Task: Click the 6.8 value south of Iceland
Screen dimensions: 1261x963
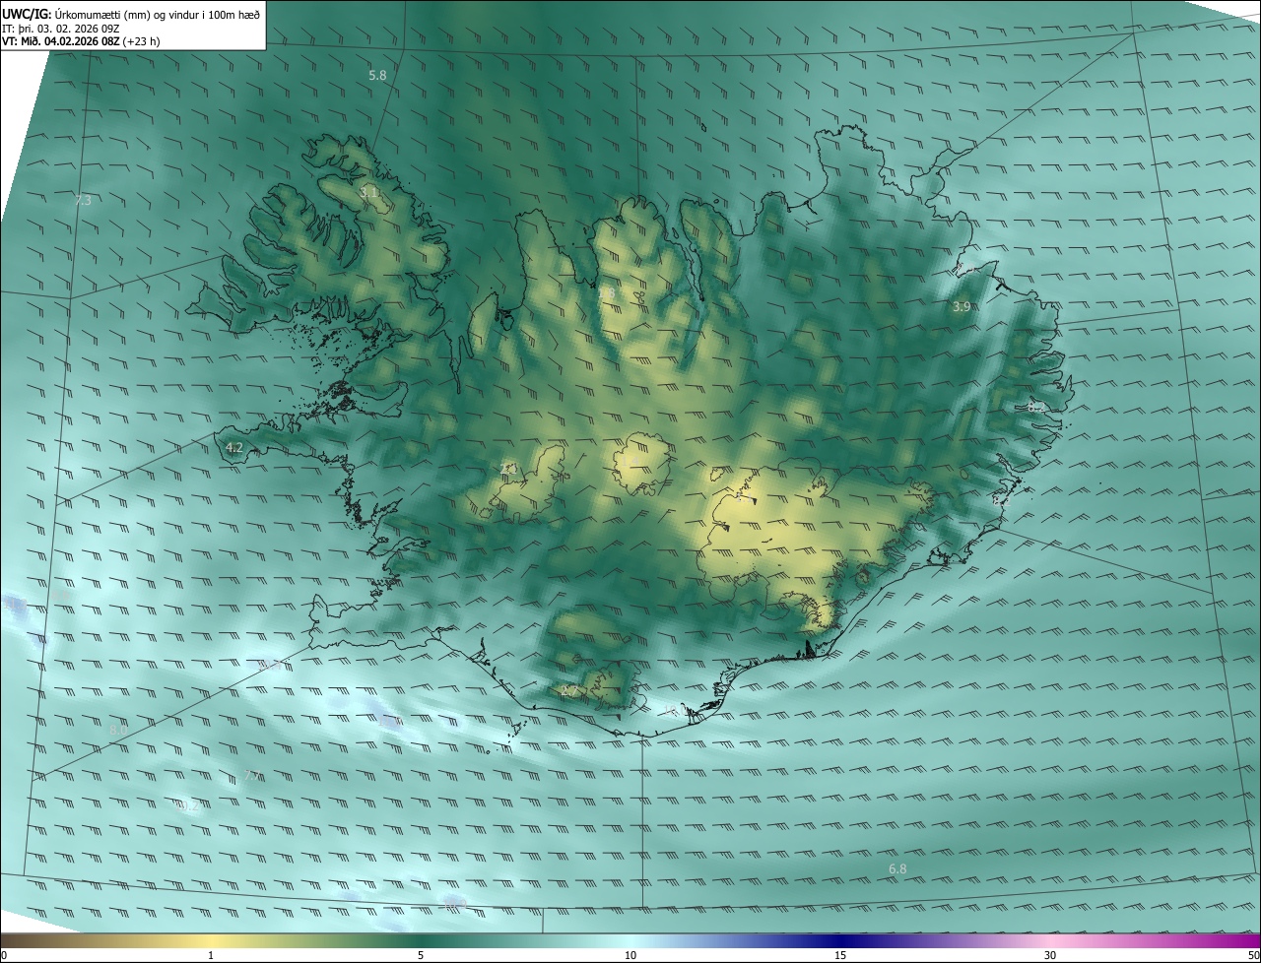Action: point(897,868)
